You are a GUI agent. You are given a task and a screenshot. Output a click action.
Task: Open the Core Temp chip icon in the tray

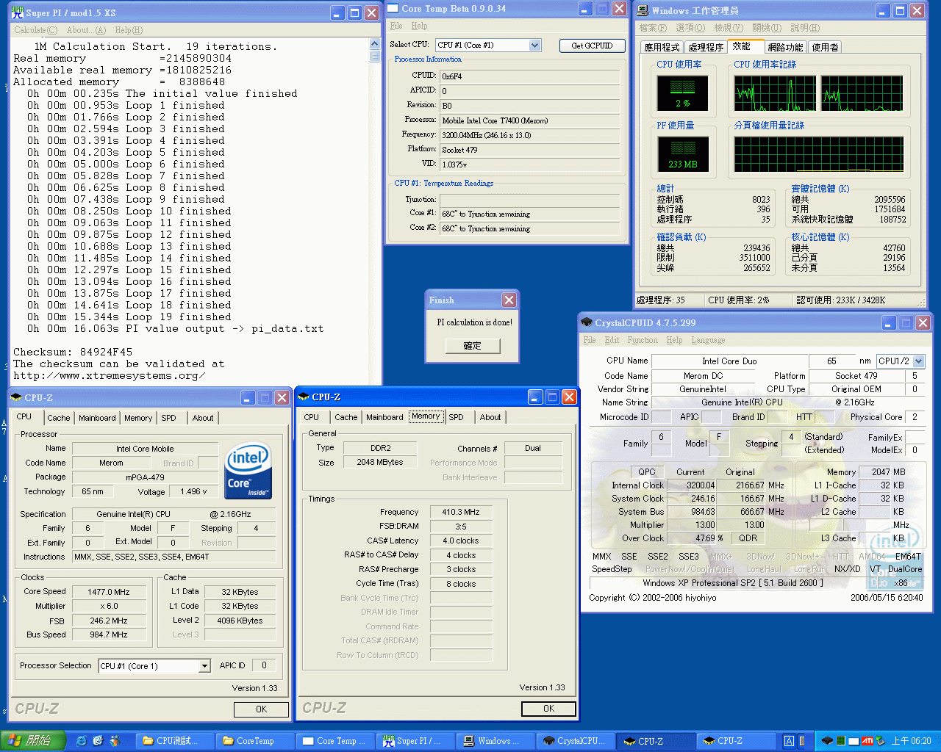click(x=827, y=741)
